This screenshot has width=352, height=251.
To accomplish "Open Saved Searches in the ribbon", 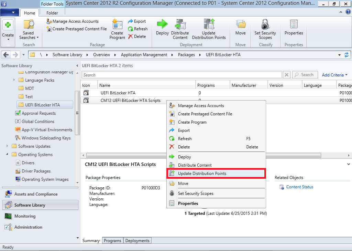I will (29, 30).
